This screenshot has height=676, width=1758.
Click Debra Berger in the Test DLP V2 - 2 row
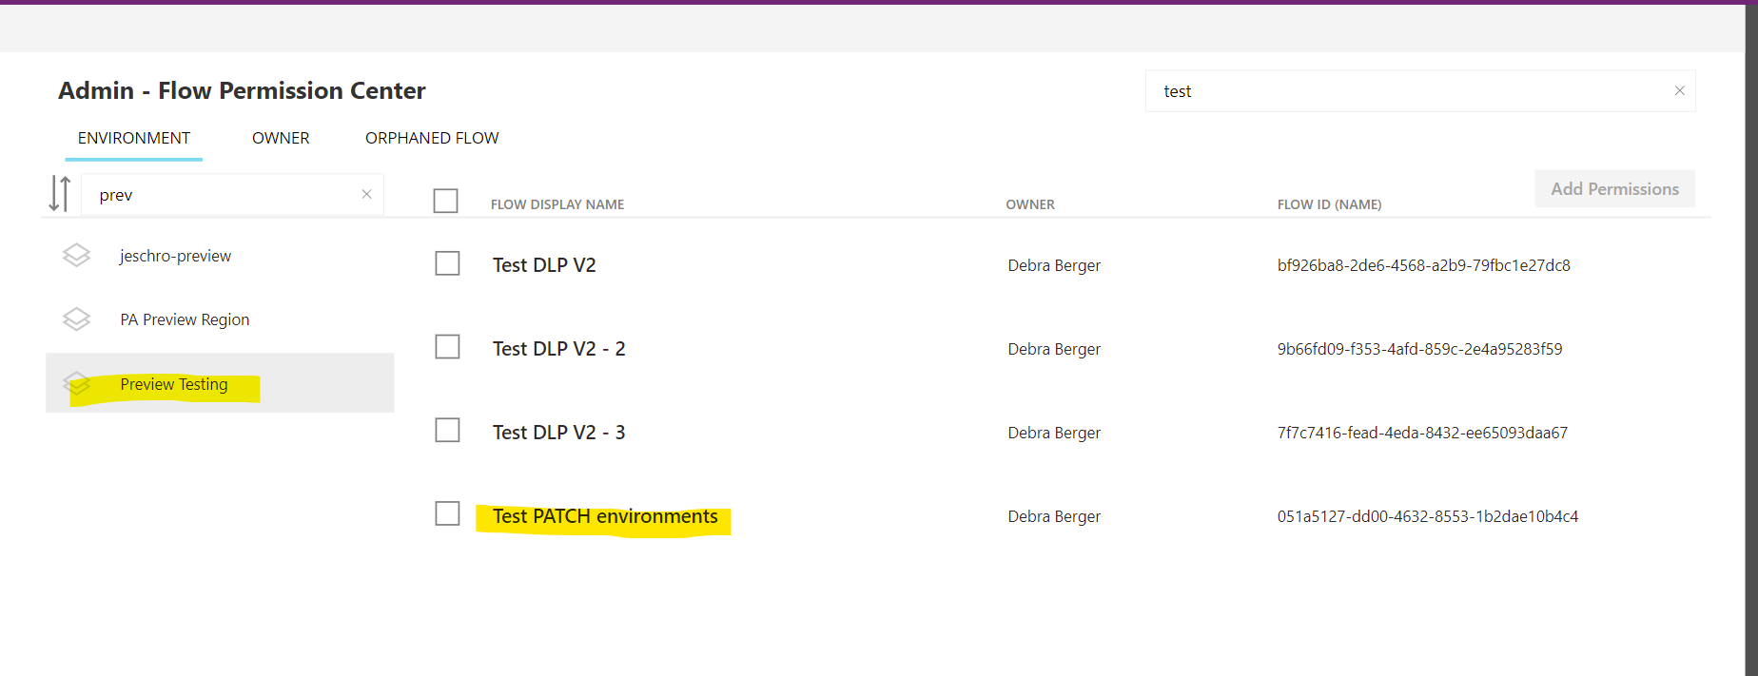(x=1054, y=349)
